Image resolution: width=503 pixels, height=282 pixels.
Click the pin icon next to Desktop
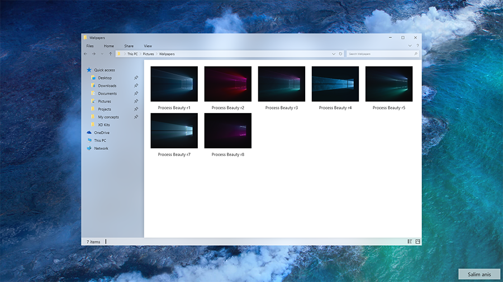(136, 77)
